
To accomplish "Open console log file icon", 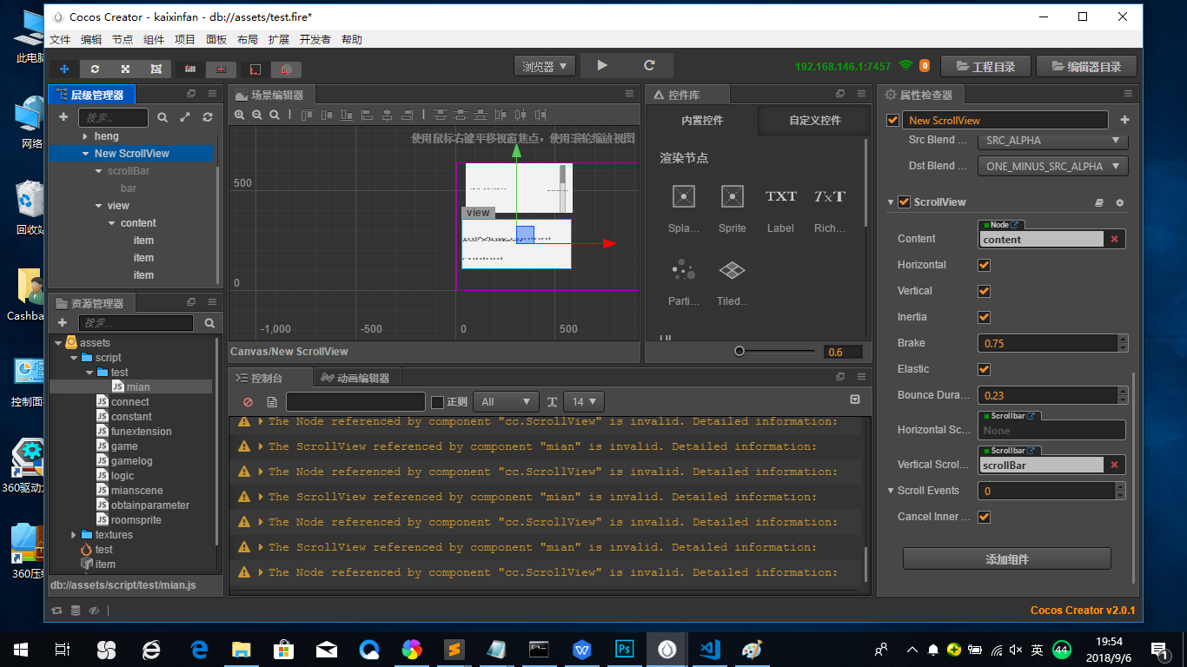I will coord(272,402).
